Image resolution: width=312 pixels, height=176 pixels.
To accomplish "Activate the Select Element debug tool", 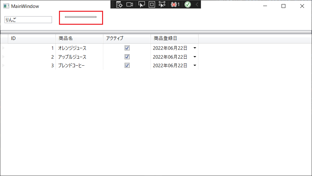I will click(x=141, y=4).
